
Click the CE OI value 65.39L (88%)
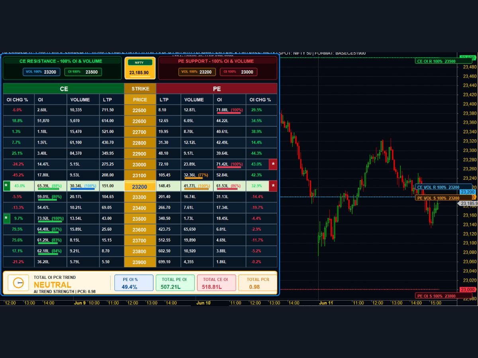pos(49,186)
